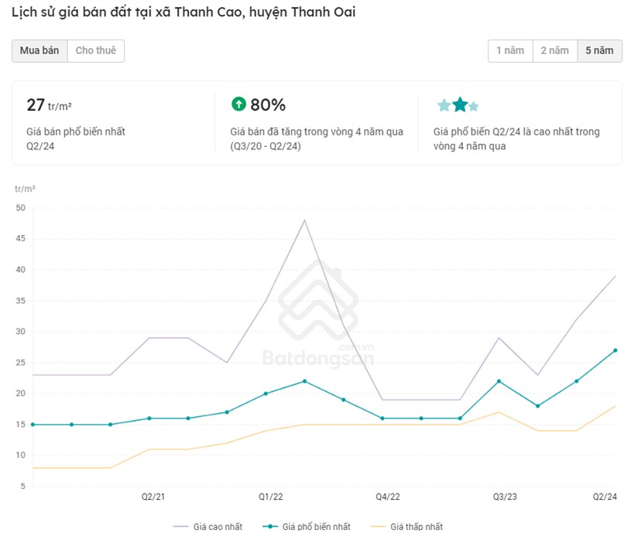Switch to the 'Cho thuê' tab

pyautogui.click(x=96, y=50)
